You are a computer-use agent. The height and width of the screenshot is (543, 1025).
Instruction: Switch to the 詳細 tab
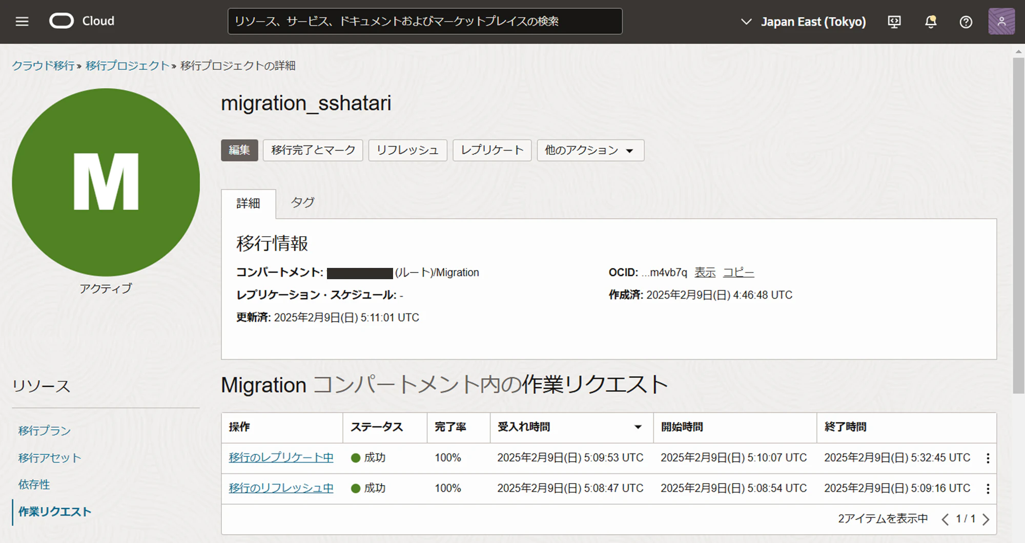[x=249, y=203]
